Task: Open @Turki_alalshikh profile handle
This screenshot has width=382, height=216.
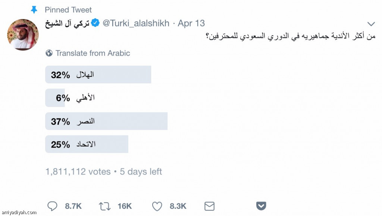Action: point(136,23)
